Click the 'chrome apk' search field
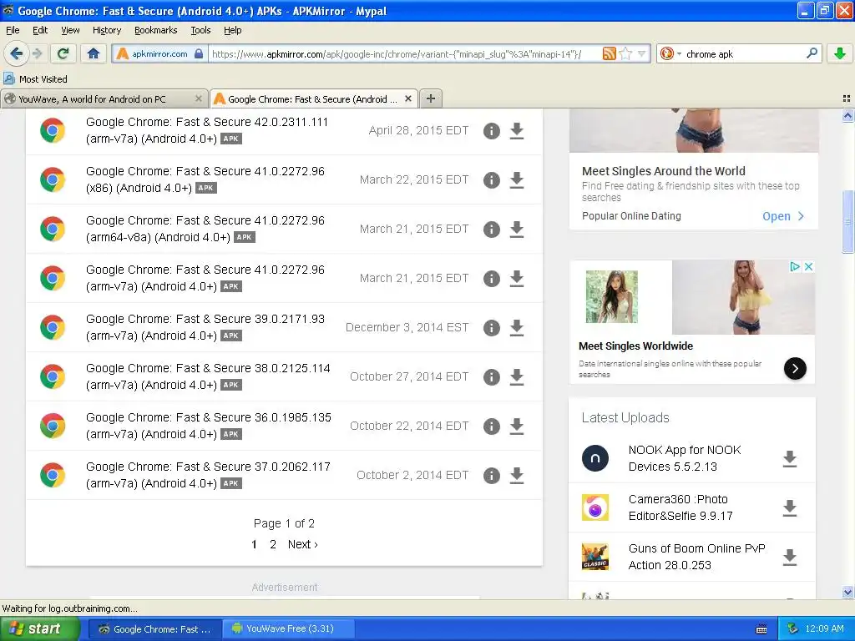The image size is (855, 641). pyautogui.click(x=743, y=53)
